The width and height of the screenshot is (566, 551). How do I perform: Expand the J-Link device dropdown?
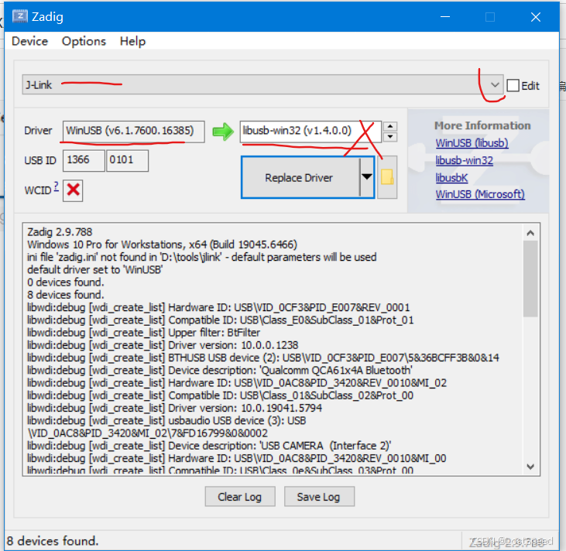[x=495, y=85]
